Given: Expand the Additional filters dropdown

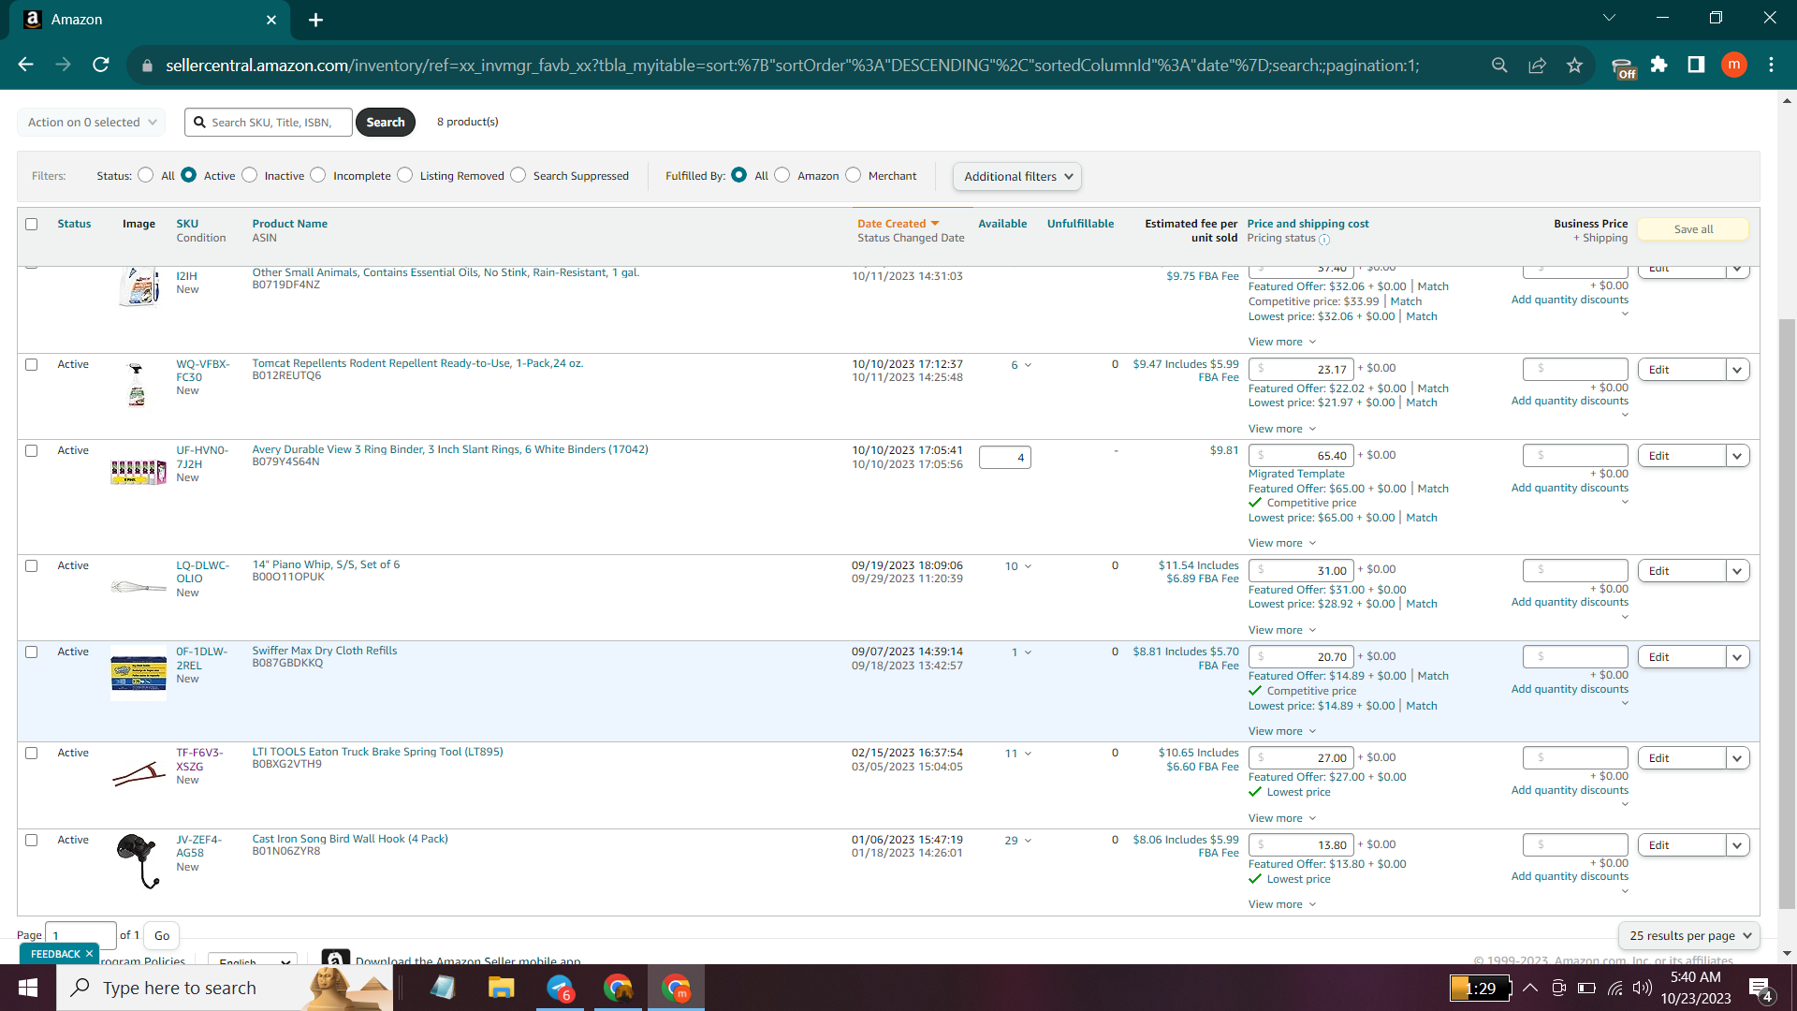Looking at the screenshot, I should [x=1017, y=176].
